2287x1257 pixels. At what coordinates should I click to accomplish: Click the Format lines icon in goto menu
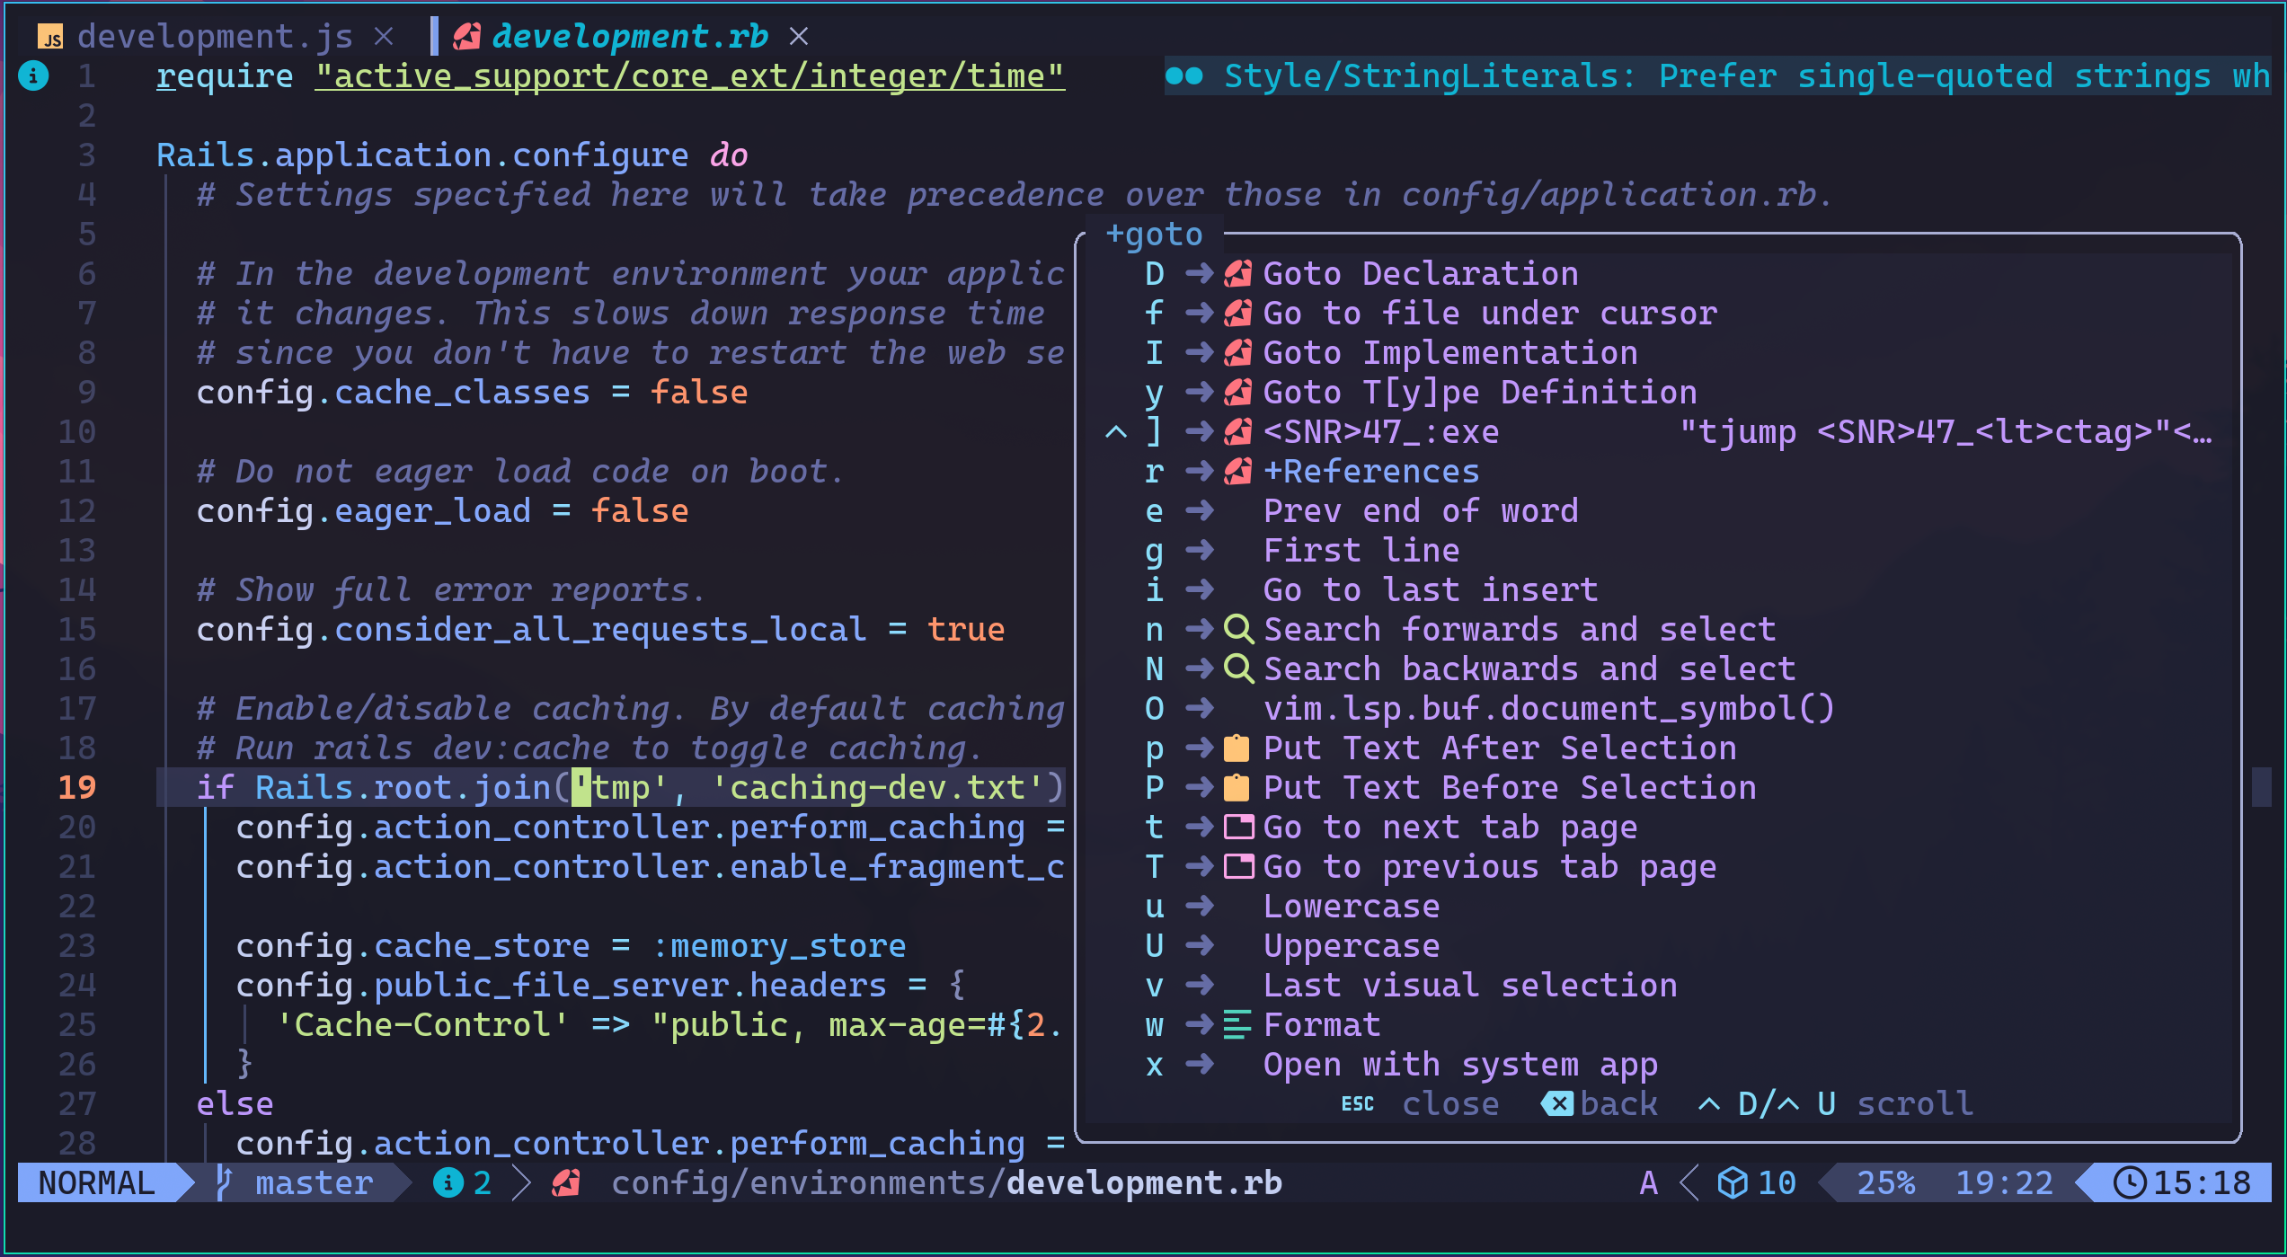point(1237,1024)
